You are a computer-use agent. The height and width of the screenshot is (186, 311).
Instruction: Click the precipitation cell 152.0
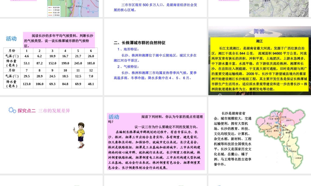[52, 63]
